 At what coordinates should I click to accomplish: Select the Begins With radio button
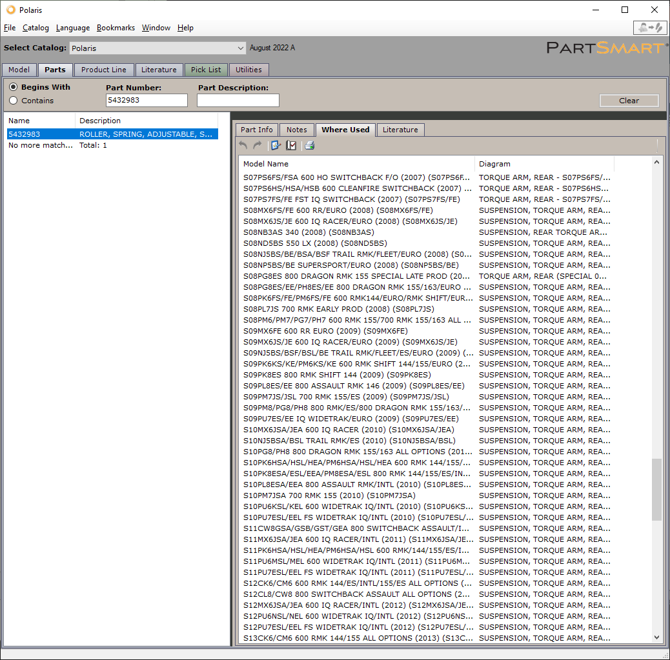point(14,87)
